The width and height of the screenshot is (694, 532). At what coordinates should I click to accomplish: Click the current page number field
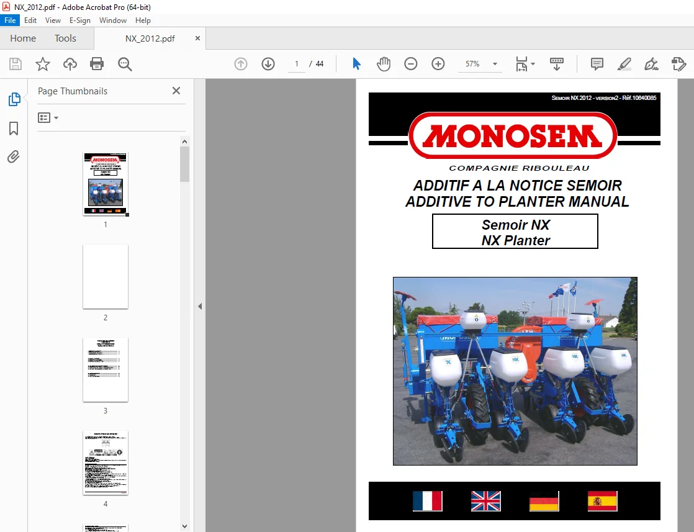pos(297,64)
